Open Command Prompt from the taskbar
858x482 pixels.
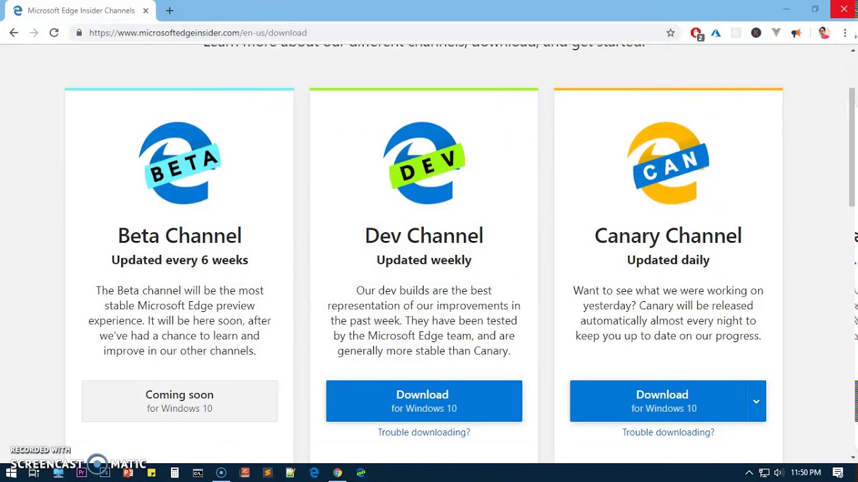[x=198, y=473]
